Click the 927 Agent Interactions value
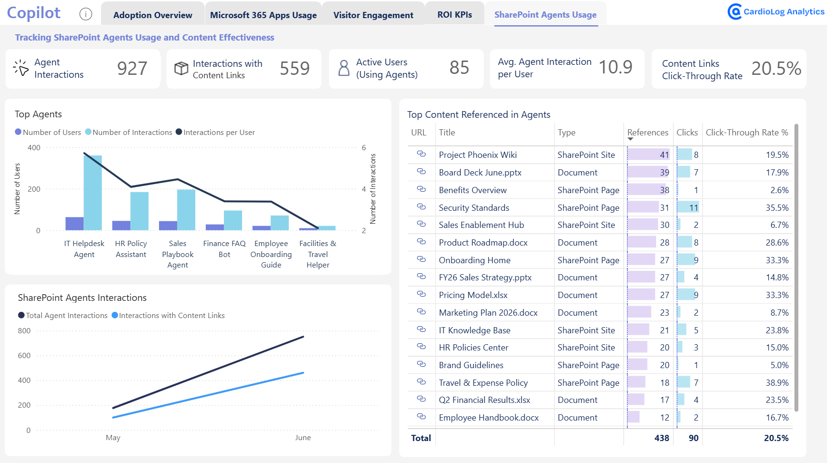The height and width of the screenshot is (463, 827). (132, 68)
